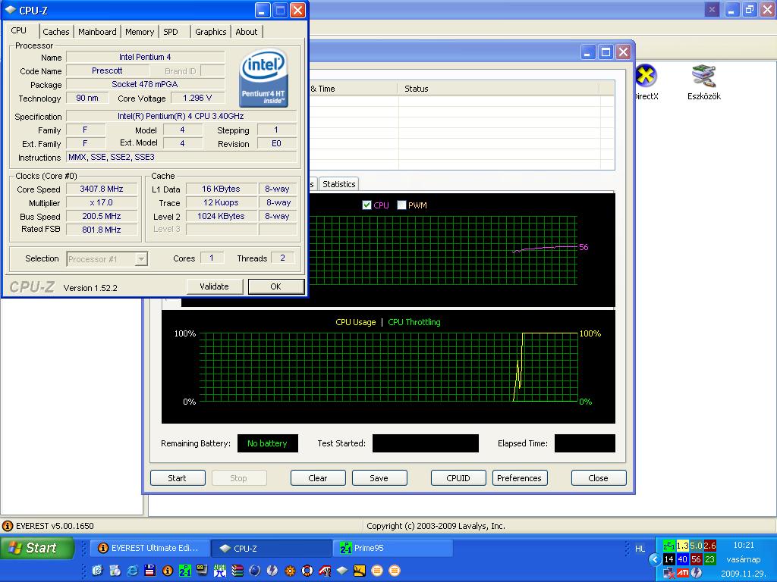
Task: Open Show Desktop shortcut in Quick Launch
Action: click(98, 570)
